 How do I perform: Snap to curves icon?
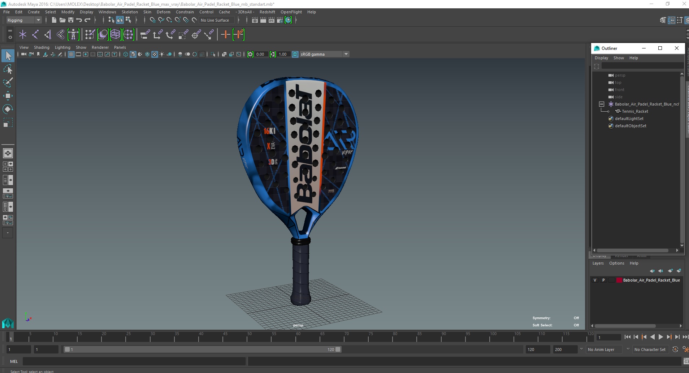click(x=161, y=20)
